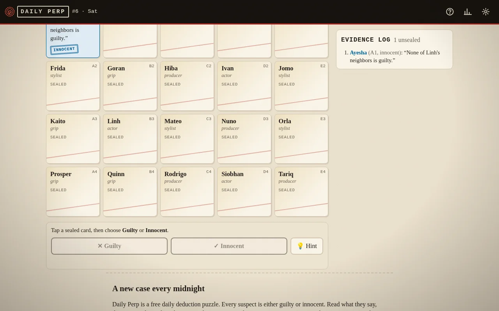Select Goran's sealed card
Viewport: 499px width, 311px height.
(130, 86)
